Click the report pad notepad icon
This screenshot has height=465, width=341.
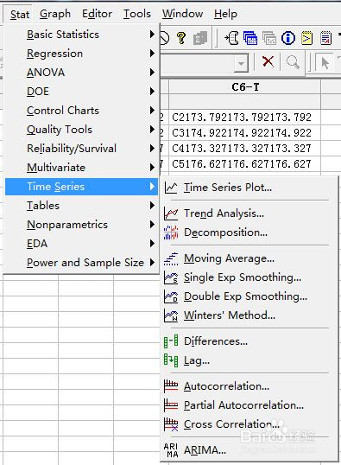tap(325, 38)
